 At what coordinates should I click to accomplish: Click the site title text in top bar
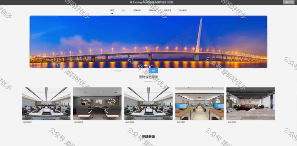151,2
